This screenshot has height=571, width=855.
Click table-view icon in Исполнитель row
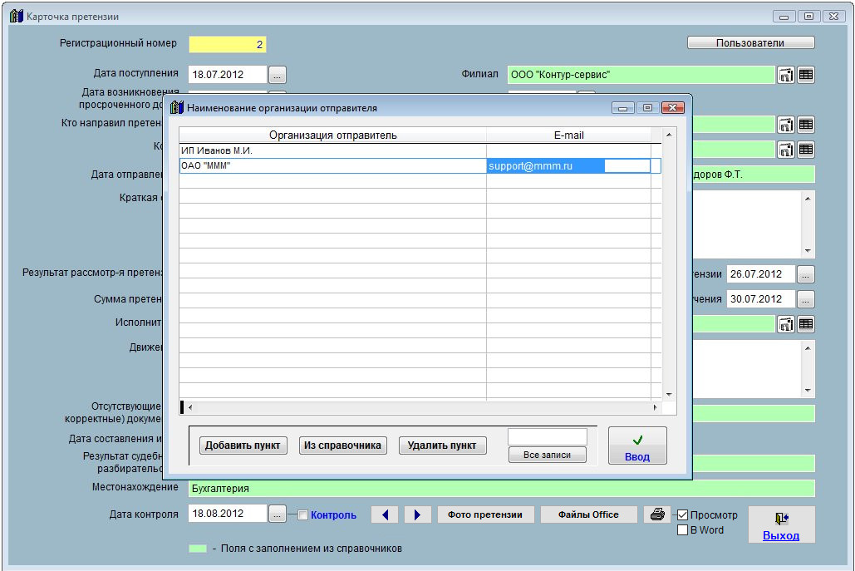806,324
